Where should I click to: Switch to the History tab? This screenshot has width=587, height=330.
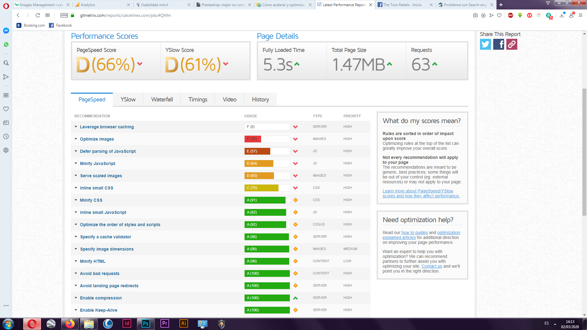pos(260,100)
